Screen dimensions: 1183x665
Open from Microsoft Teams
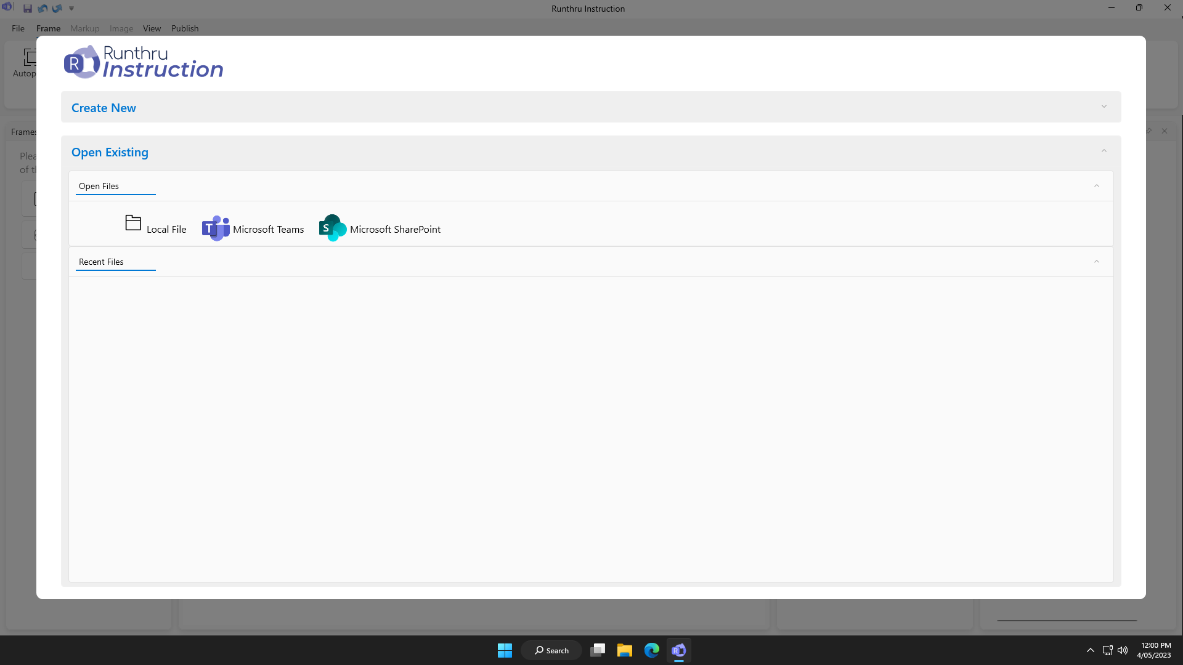coord(253,228)
